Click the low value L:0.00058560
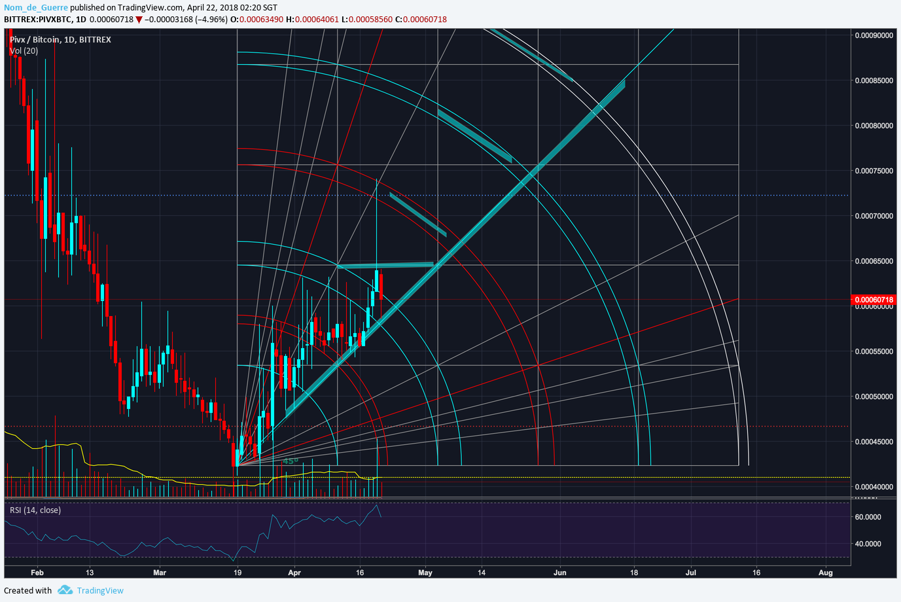 coord(367,20)
